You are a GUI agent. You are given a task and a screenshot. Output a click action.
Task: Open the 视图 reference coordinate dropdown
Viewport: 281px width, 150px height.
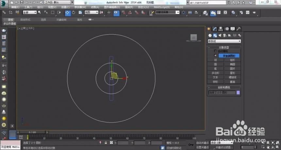coord(91,12)
